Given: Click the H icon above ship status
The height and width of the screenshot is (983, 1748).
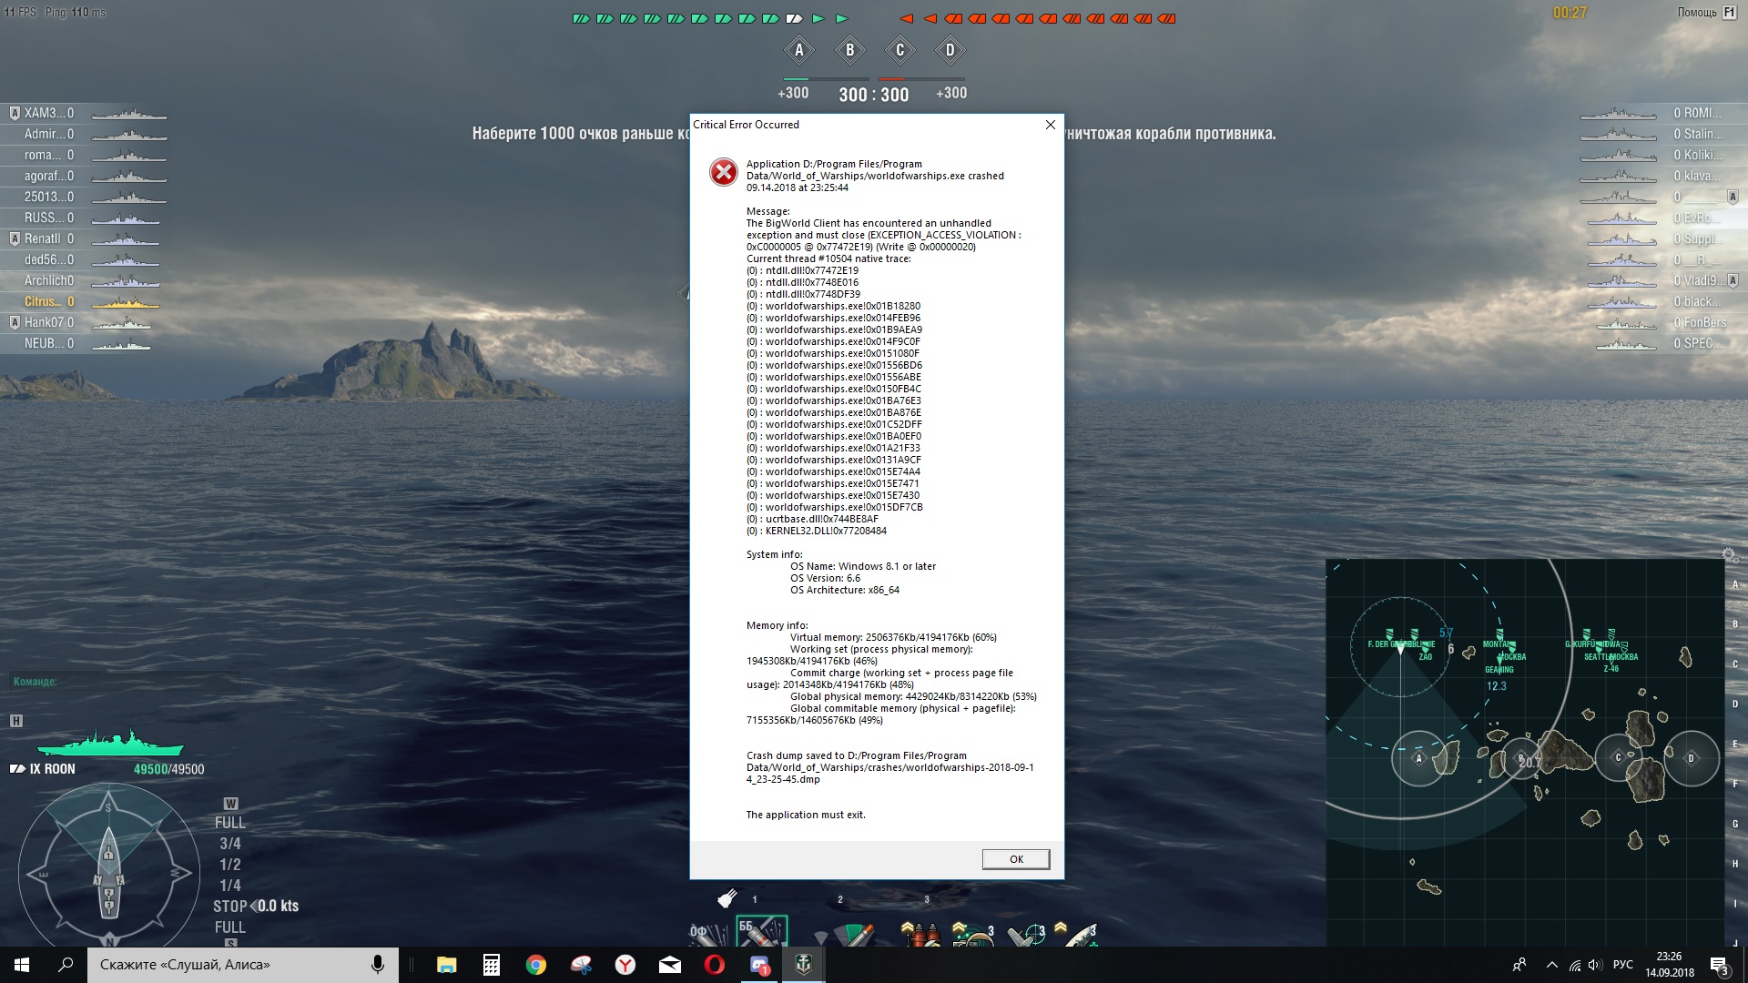Looking at the screenshot, I should pos(16,721).
